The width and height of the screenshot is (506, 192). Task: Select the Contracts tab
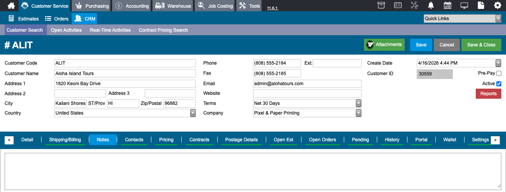point(199,140)
